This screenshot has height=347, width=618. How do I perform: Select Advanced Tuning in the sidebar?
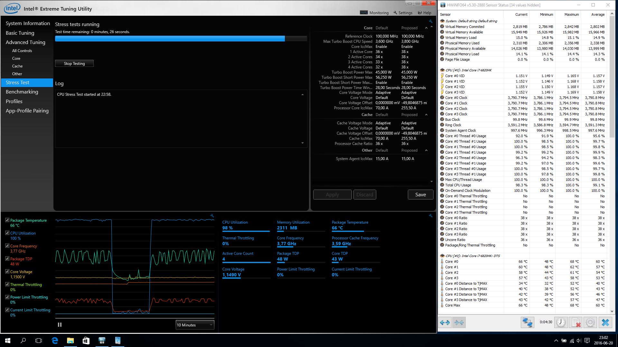click(x=25, y=42)
